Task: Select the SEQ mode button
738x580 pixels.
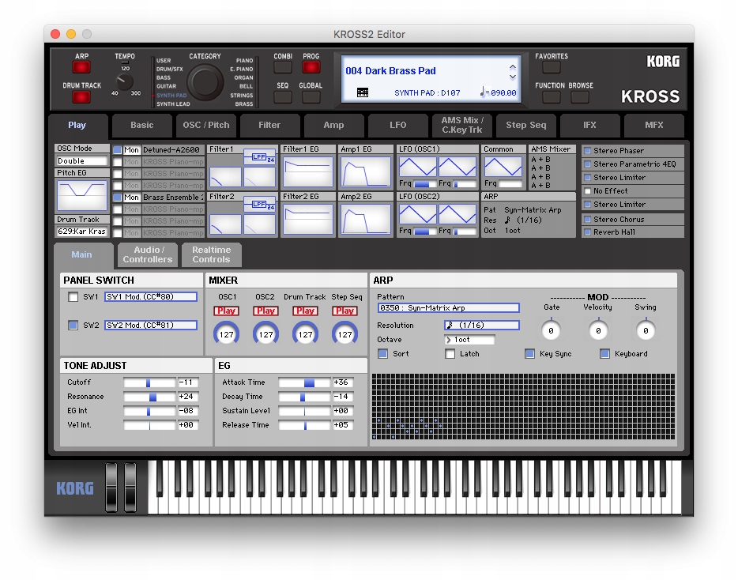Action: (282, 97)
